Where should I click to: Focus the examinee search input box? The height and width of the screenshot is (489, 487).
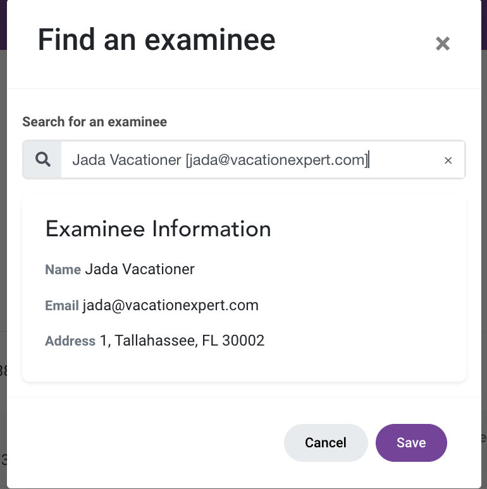[x=247, y=160]
